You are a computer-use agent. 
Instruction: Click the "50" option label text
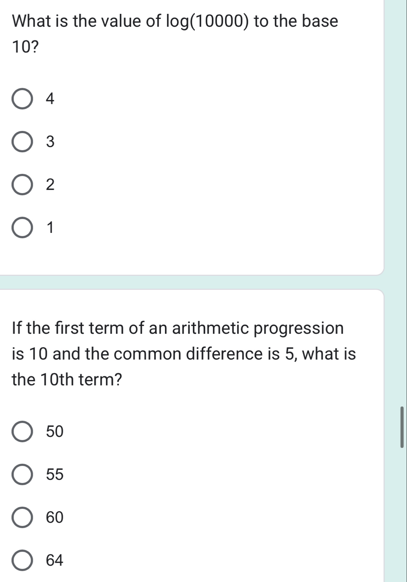coord(55,431)
